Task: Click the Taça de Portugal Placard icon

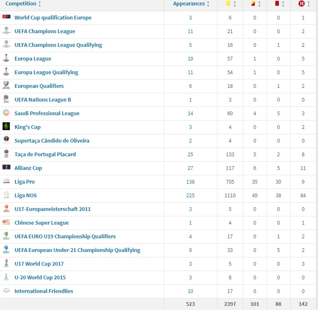Action: tap(6, 153)
